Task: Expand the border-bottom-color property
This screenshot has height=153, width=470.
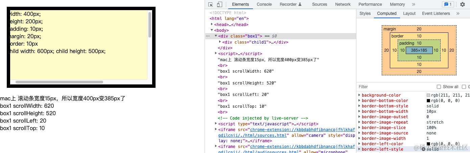Action: [359, 101]
